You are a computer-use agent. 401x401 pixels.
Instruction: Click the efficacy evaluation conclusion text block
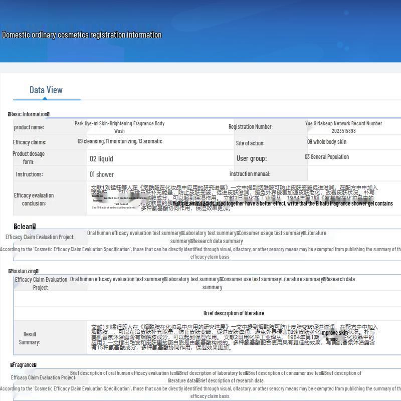(x=244, y=198)
